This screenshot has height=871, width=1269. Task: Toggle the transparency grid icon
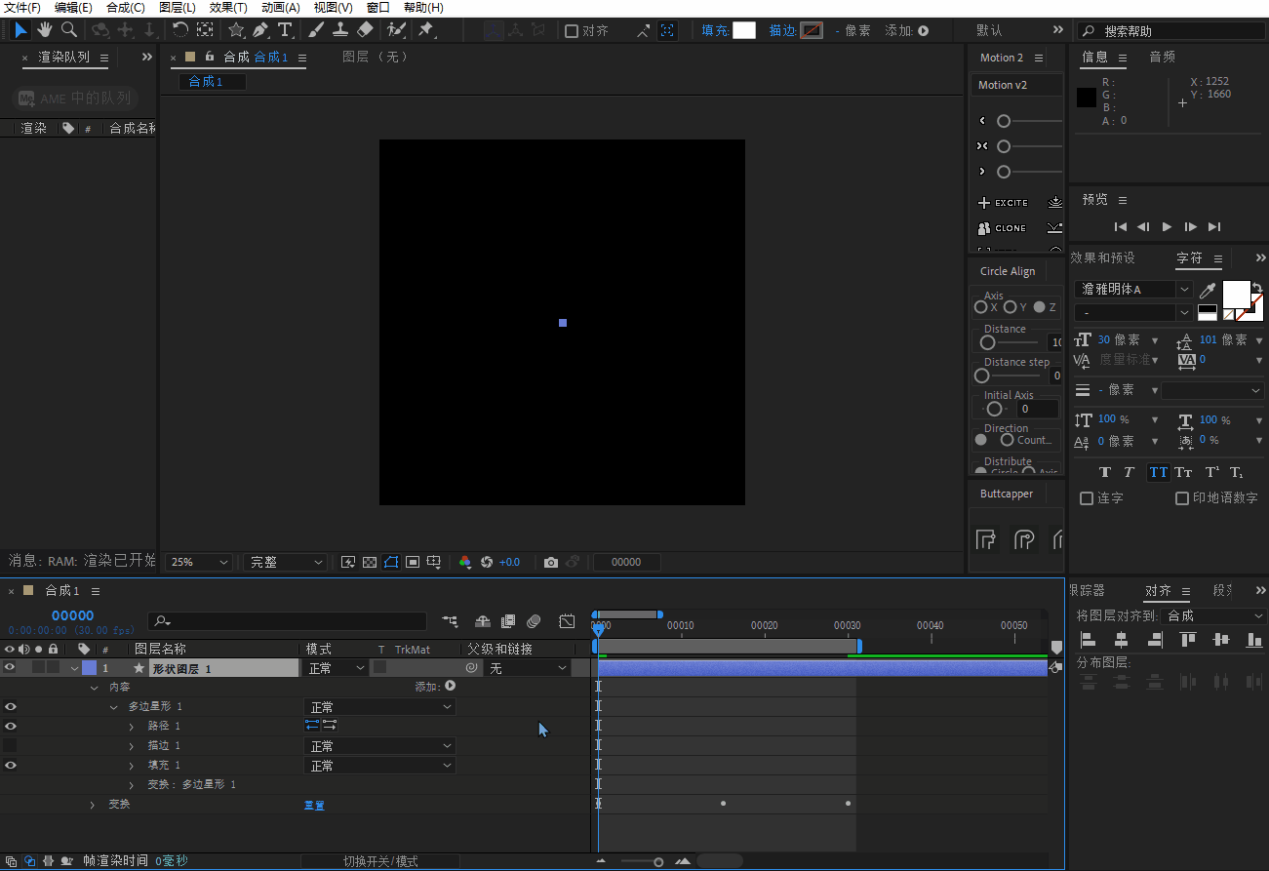370,562
